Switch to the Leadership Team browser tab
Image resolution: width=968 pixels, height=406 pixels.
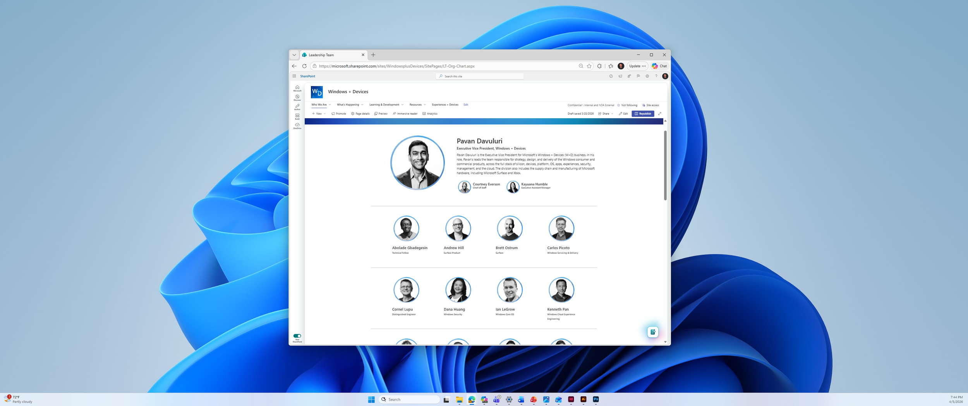(x=333, y=55)
